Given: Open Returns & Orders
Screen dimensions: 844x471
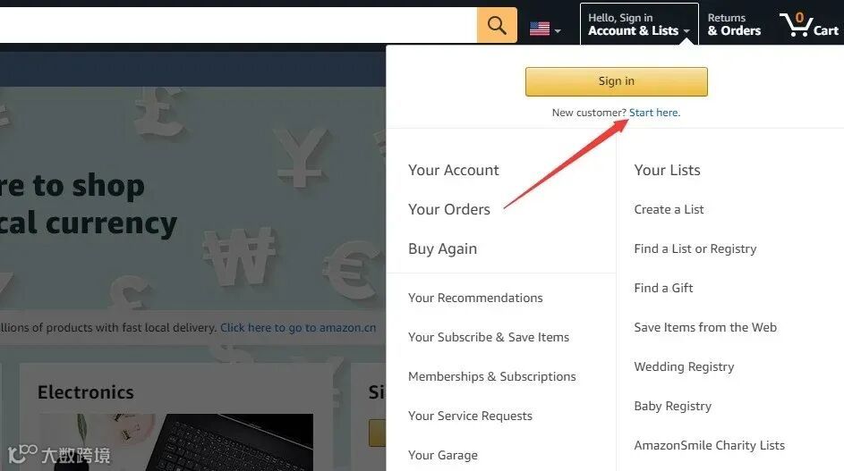Looking at the screenshot, I should point(734,25).
